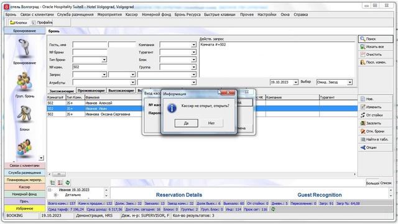Image resolution: width=398 pixels, height=224 pixels.
Task: Open the Блок dropdown
Action: click(x=193, y=60)
